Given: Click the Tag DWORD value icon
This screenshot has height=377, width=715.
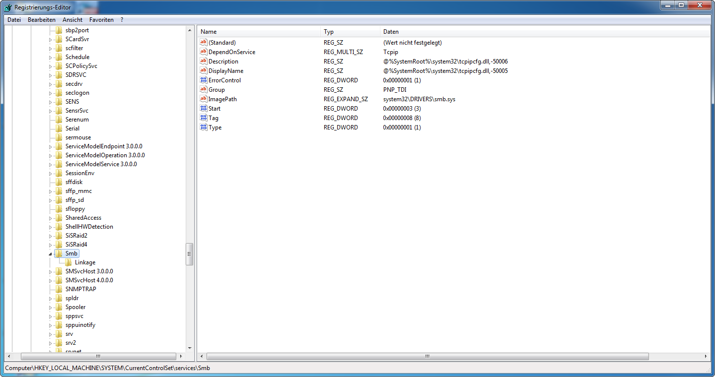Looking at the screenshot, I should click(x=203, y=118).
